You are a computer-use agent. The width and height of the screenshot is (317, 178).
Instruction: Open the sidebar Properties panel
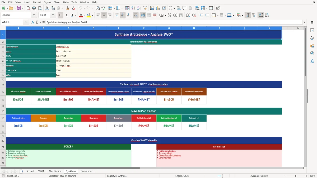pyautogui.click(x=312, y=31)
